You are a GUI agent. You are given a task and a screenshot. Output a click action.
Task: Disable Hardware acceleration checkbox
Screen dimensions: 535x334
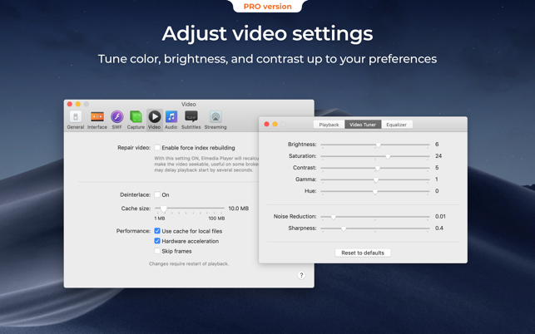pos(157,241)
